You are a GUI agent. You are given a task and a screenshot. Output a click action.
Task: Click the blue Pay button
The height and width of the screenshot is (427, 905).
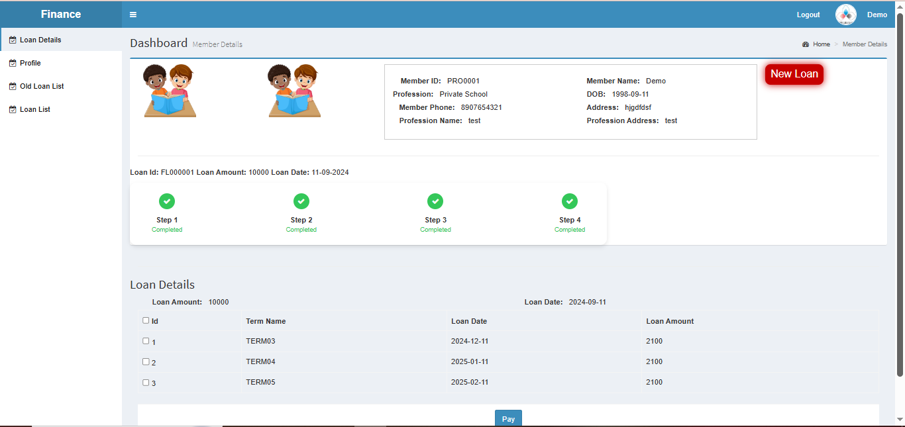[508, 418]
